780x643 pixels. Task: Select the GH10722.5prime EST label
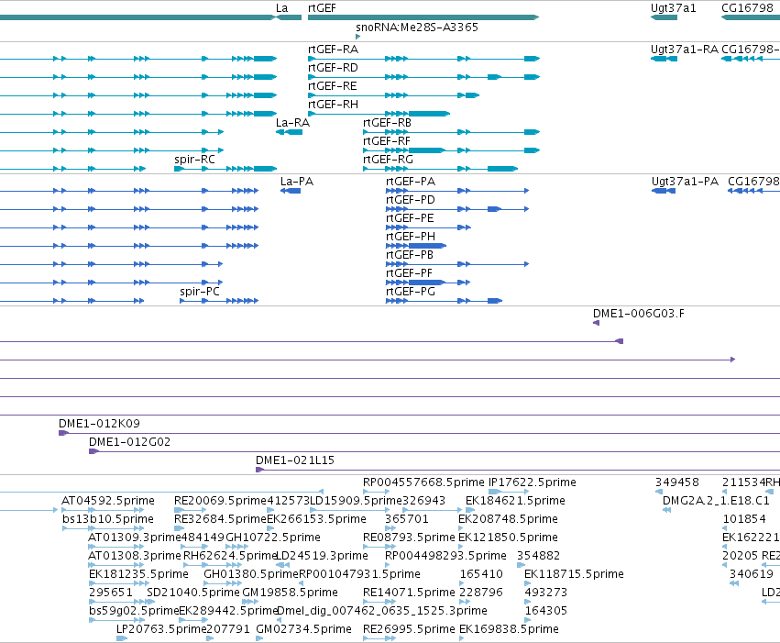point(273,538)
